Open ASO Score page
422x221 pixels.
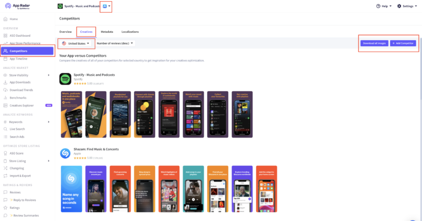[x=16, y=153]
